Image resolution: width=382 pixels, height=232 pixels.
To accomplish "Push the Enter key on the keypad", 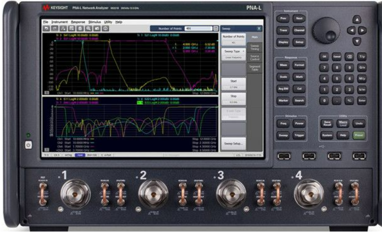I will pyautogui.click(x=362, y=101).
